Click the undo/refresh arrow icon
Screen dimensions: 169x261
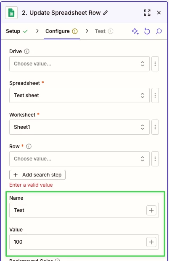tap(147, 31)
